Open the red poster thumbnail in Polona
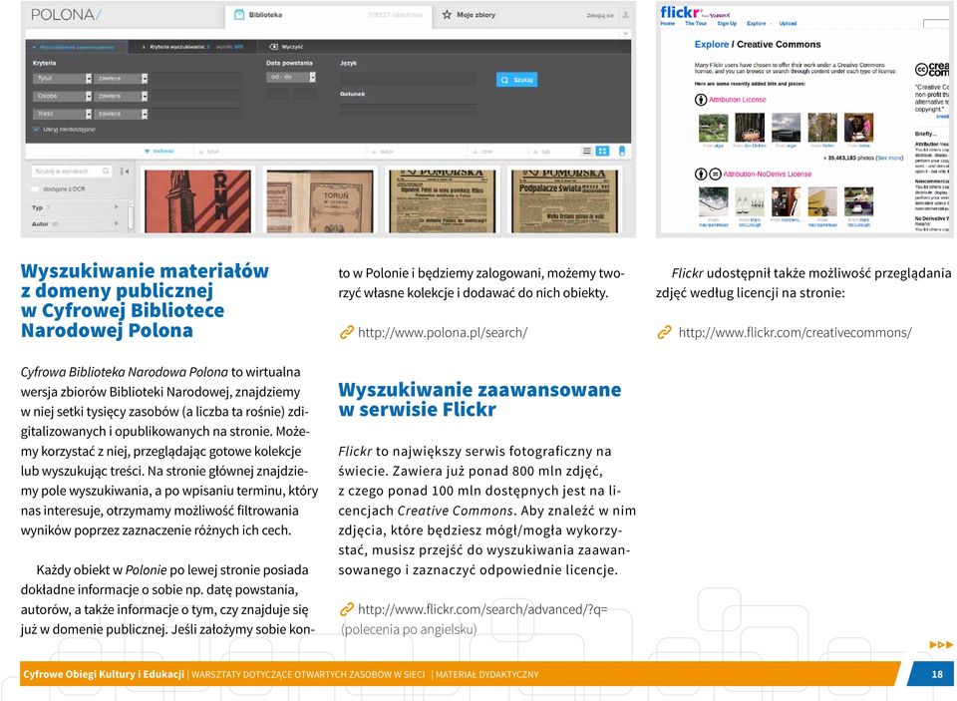The height and width of the screenshot is (701, 957). click(x=197, y=200)
